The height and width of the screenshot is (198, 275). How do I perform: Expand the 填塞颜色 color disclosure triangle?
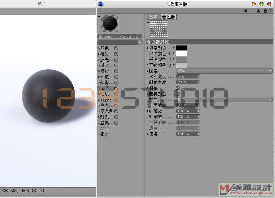pos(174,48)
